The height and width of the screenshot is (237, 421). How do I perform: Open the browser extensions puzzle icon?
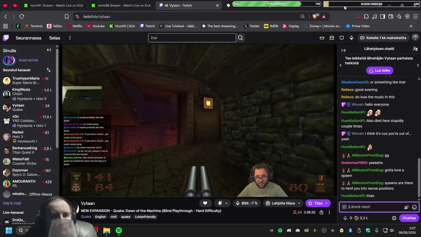tap(366, 16)
